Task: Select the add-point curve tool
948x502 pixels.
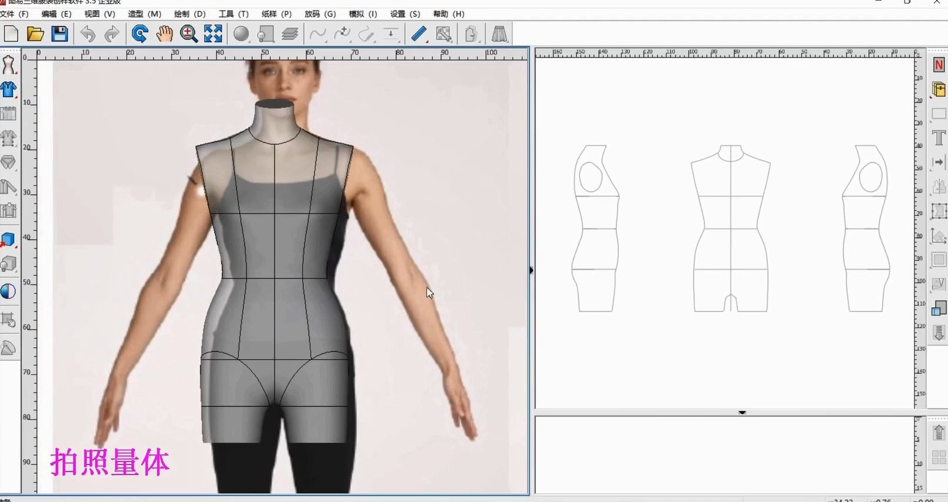Action: pyautogui.click(x=342, y=34)
